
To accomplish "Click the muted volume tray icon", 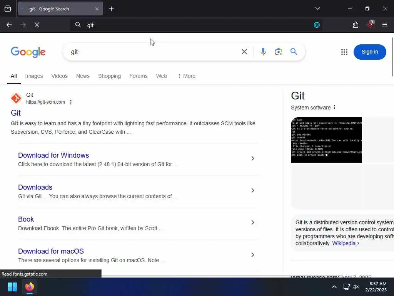I will pos(356,287).
